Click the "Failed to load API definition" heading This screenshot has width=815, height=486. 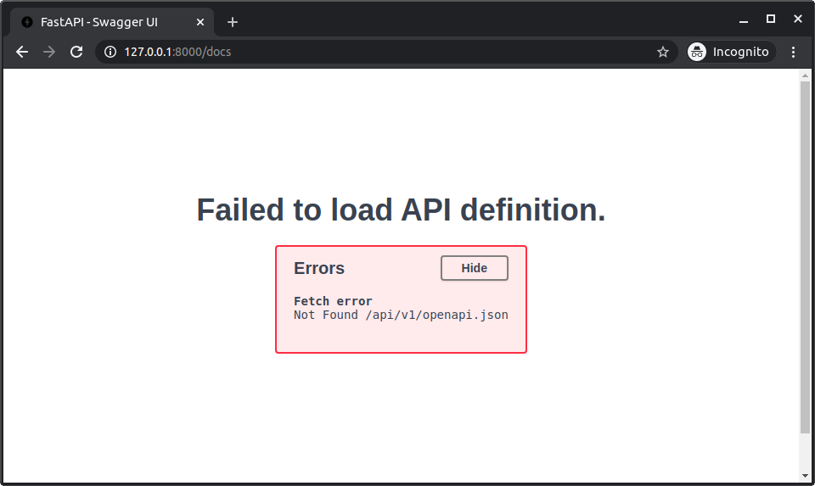[401, 210]
